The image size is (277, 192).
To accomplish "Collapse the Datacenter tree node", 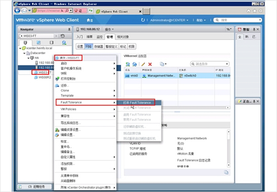I will point(24,53).
